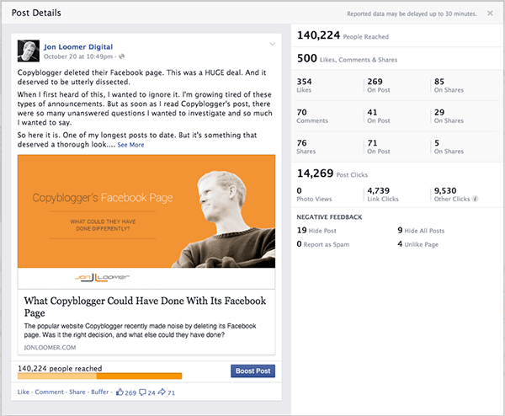Click the people reached progress bar

pos(99,376)
